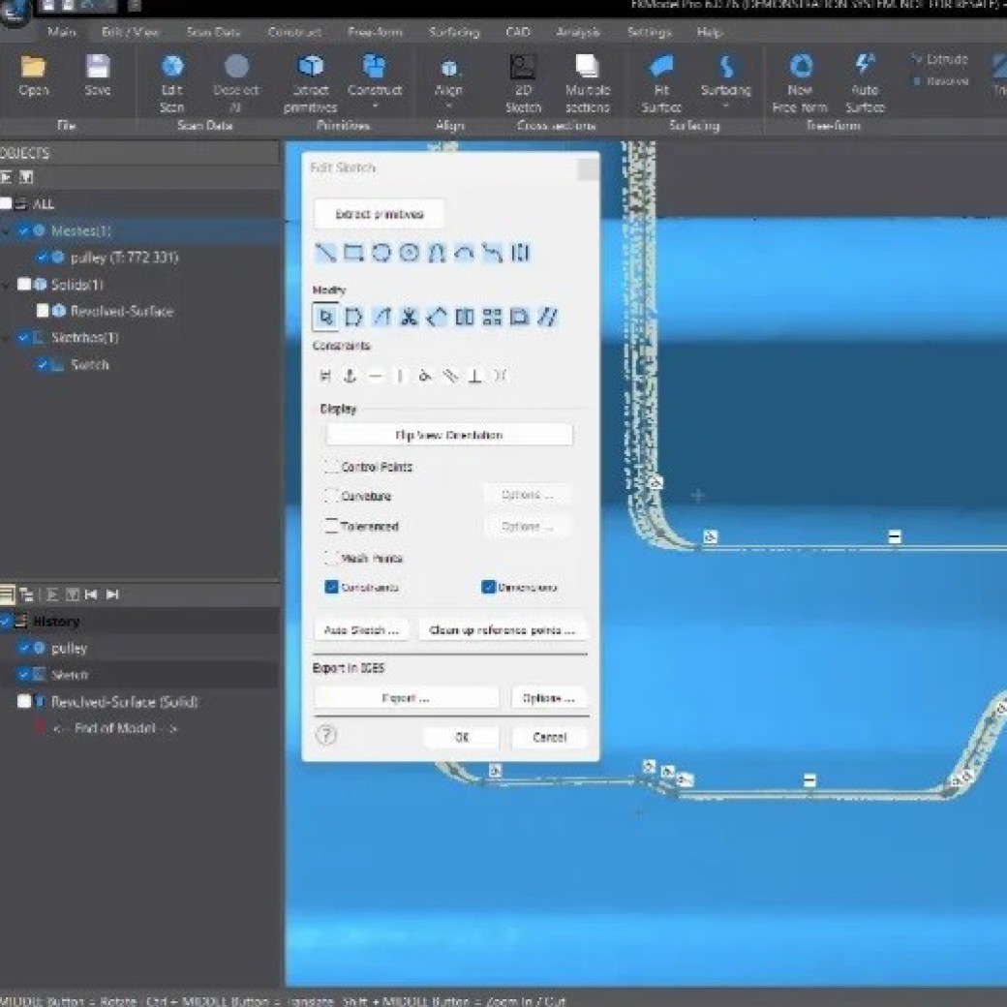Open the Construct dropdown in the ribbon
1007x1007 pixels.
(375, 81)
